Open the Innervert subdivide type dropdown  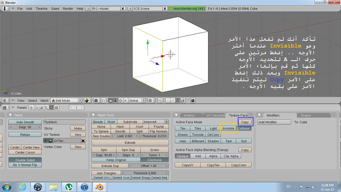click(156, 122)
